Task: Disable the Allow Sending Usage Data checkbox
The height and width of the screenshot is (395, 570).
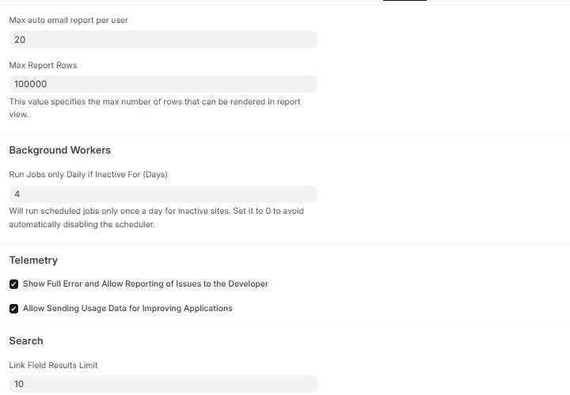Action: tap(14, 309)
